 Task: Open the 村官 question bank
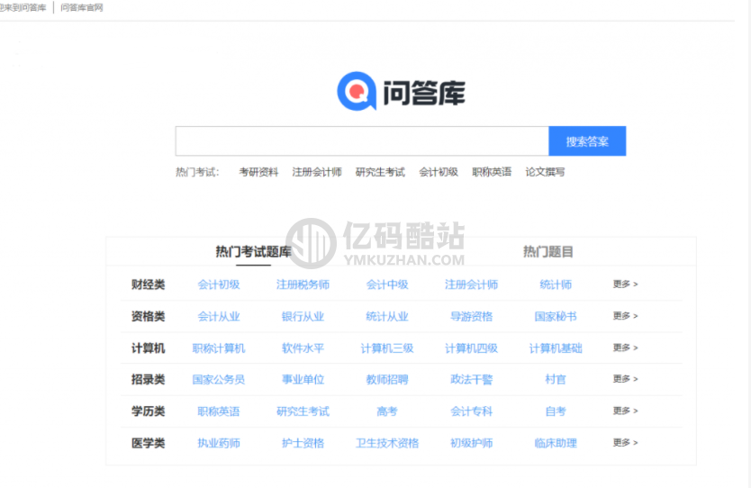tap(556, 379)
